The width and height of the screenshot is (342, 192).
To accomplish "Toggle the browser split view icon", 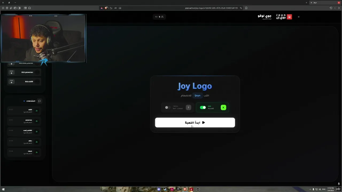I will click(x=19, y=8).
